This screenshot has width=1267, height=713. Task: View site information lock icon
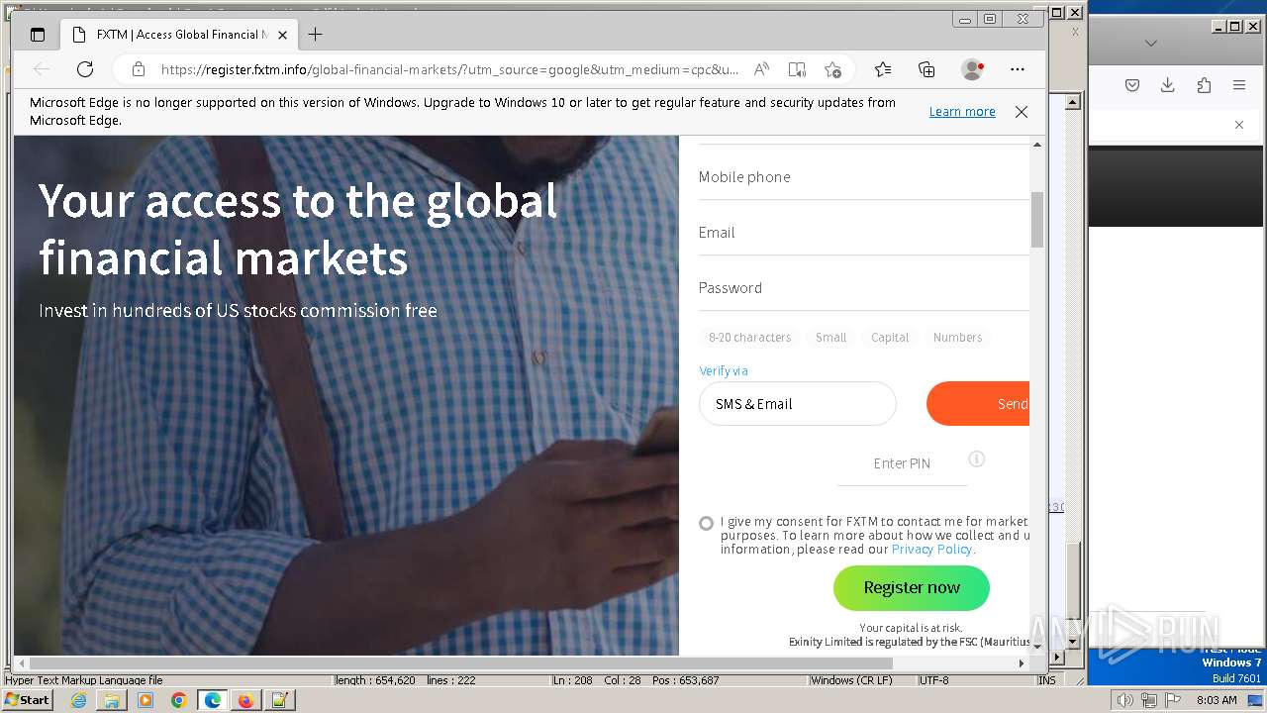(139, 69)
